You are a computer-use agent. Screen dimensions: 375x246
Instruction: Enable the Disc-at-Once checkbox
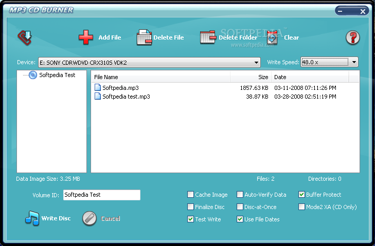pyautogui.click(x=240, y=206)
